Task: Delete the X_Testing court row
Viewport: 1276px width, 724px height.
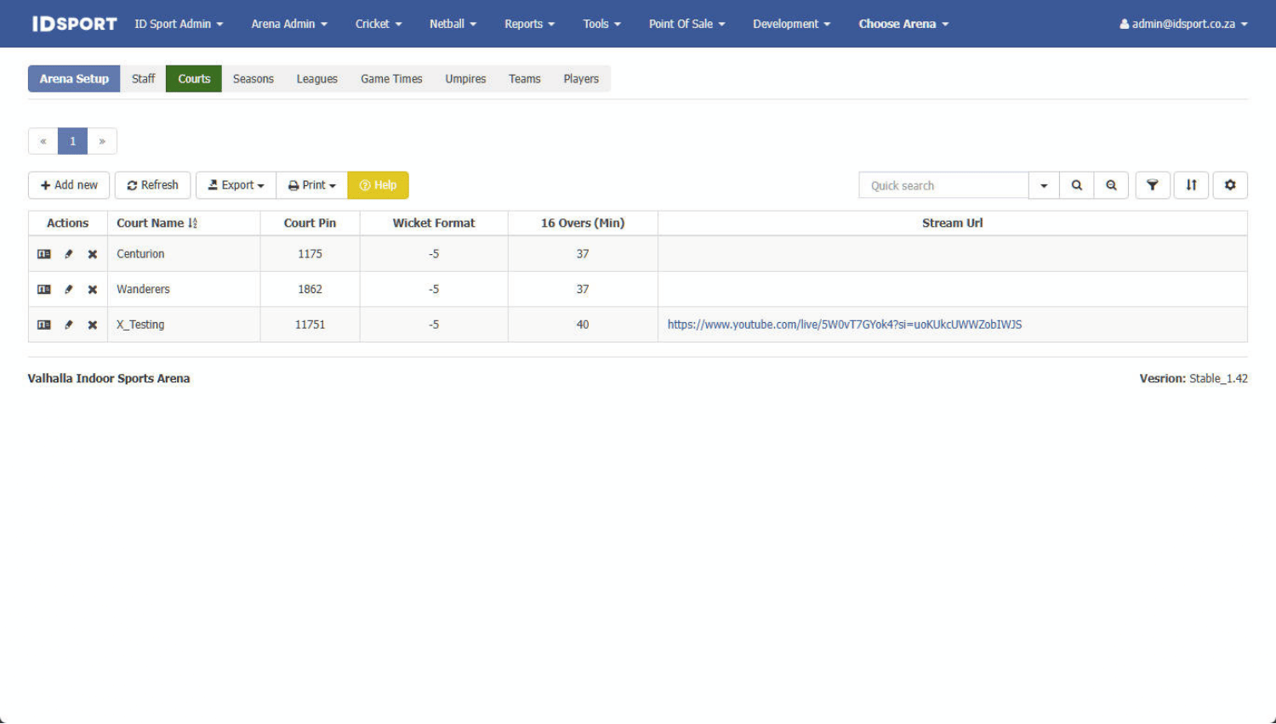Action: pos(93,325)
